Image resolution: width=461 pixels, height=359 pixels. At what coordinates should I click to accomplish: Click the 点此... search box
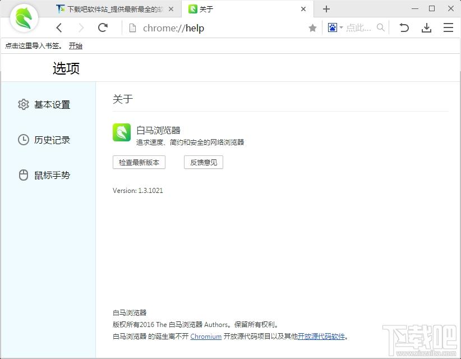click(359, 28)
